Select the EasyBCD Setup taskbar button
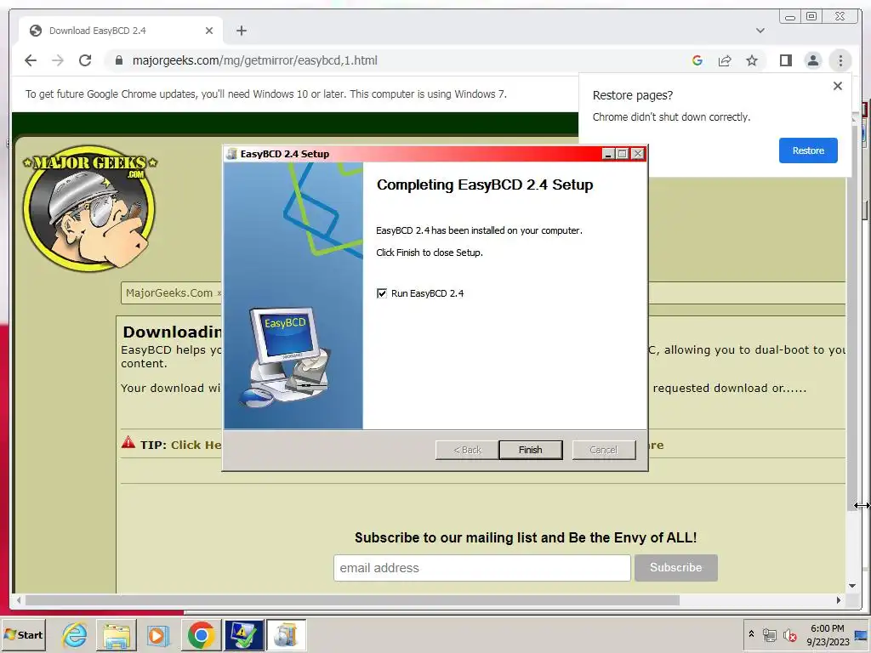The width and height of the screenshot is (871, 653). (286, 634)
